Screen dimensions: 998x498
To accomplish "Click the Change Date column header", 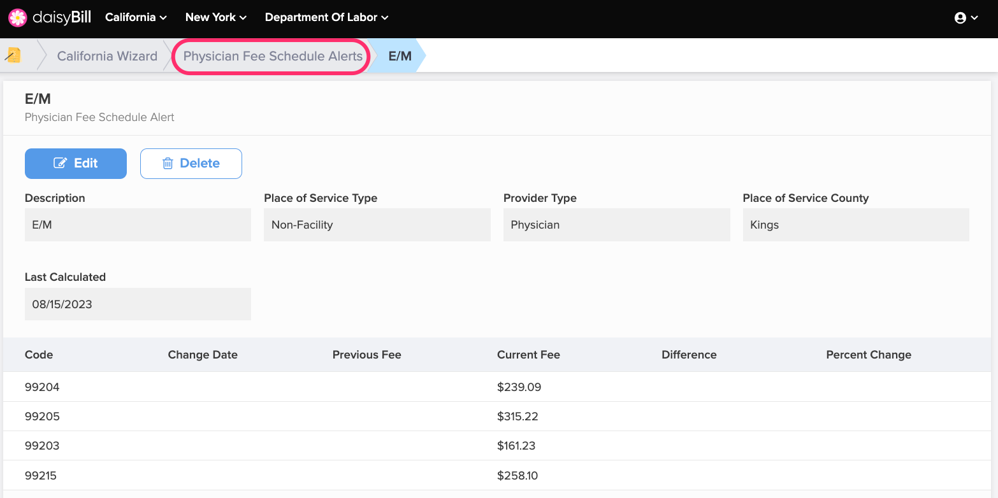I will (203, 355).
